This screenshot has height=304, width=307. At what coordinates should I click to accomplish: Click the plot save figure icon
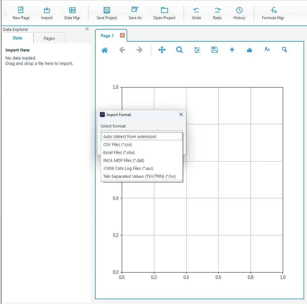click(215, 50)
